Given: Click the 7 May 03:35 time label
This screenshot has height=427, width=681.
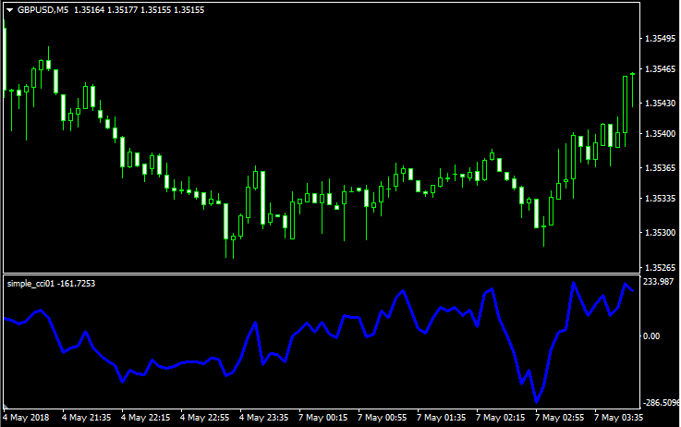Looking at the screenshot, I should click(619, 417).
